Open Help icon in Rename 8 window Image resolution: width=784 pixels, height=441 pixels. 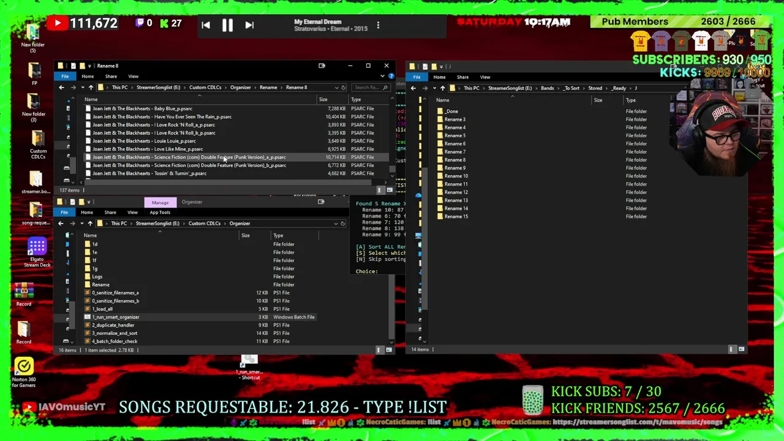click(390, 77)
